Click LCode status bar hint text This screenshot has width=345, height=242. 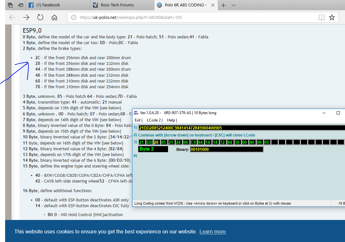[213, 204]
